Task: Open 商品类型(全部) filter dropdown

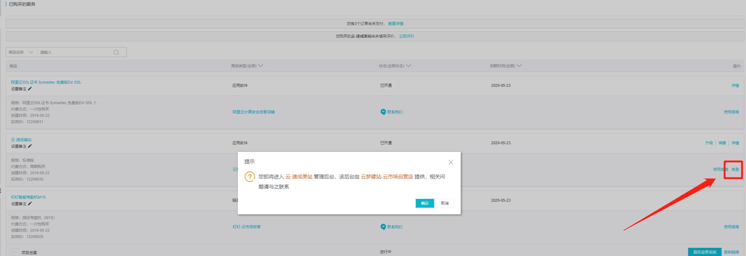Action: point(247,66)
